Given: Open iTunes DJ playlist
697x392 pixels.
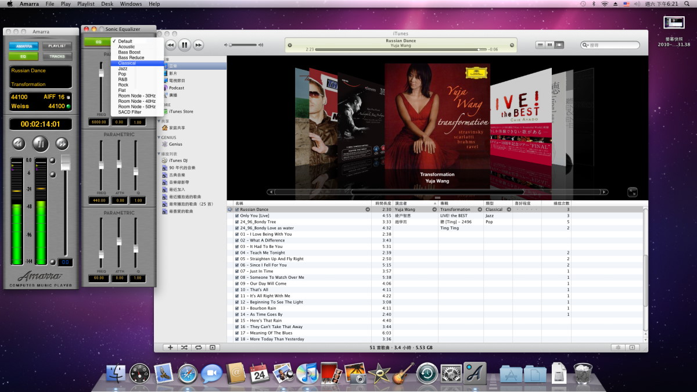Looking at the screenshot, I should coord(178,160).
